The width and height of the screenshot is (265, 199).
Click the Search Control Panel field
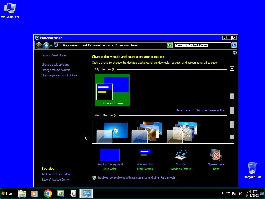(202, 45)
